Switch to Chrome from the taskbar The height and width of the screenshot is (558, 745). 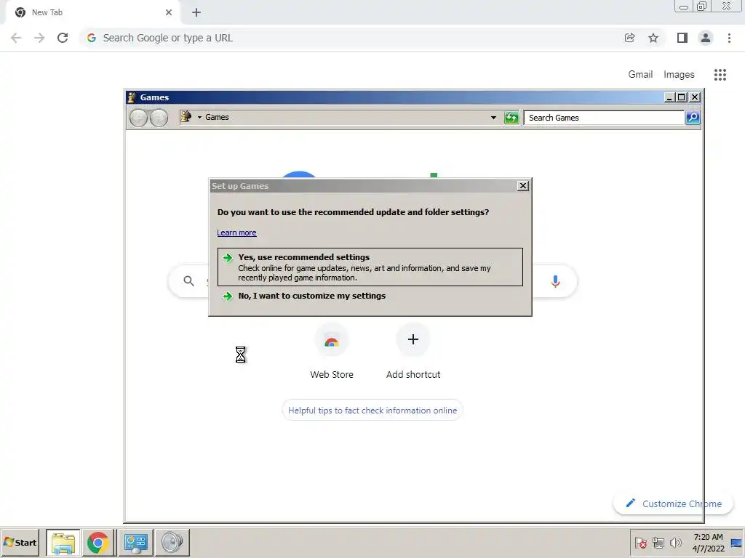98,542
